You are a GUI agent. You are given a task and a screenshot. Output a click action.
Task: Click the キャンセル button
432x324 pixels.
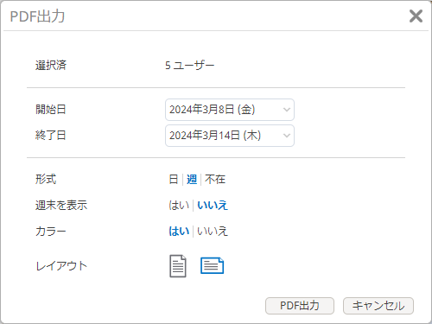click(x=378, y=306)
